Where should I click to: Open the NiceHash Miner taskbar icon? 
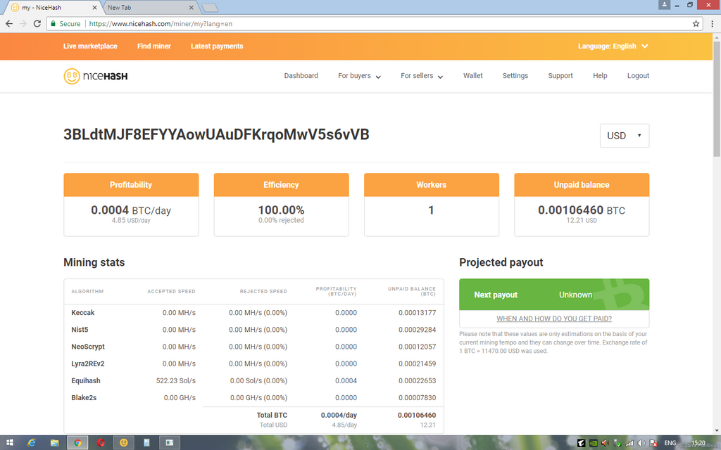124,443
